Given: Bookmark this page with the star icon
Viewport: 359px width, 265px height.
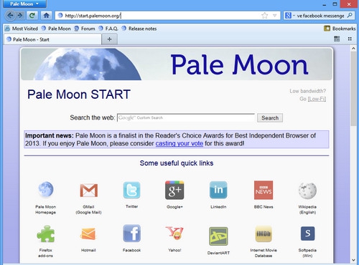Looking at the screenshot, I should tap(264, 16).
